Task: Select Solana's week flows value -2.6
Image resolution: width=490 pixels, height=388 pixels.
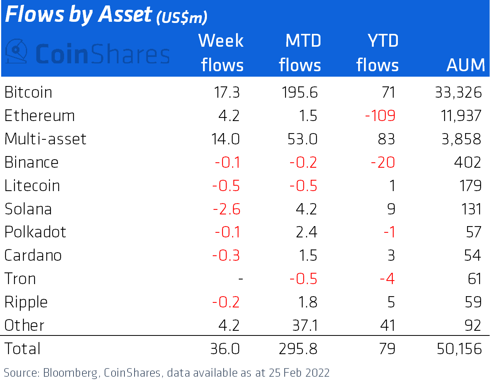Action: point(227,209)
